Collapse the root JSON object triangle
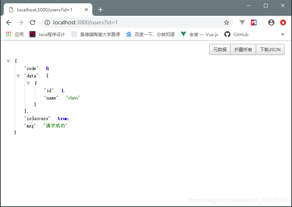The width and height of the screenshot is (292, 207). click(8, 61)
